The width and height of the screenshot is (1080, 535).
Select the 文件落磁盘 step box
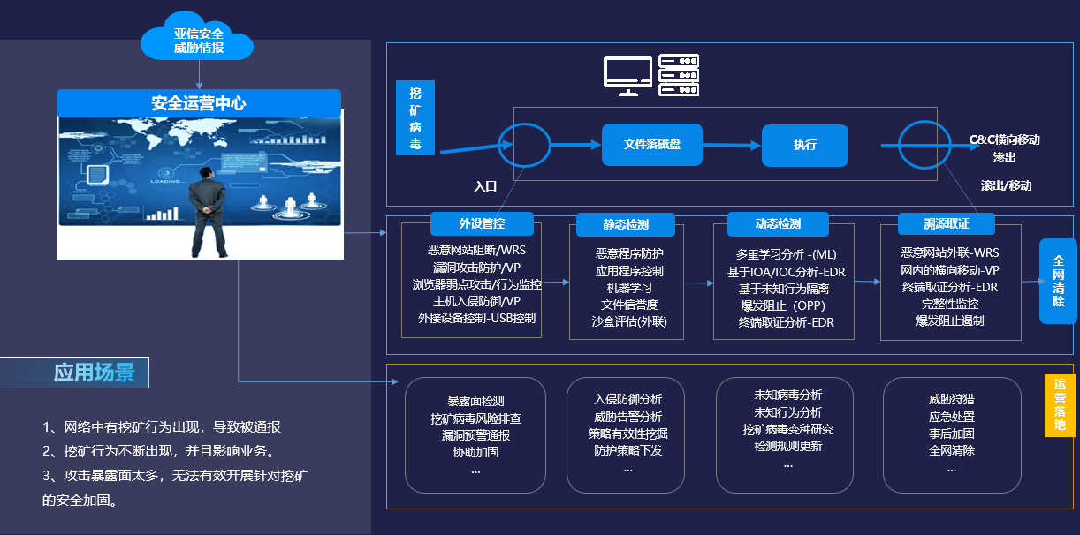(652, 145)
